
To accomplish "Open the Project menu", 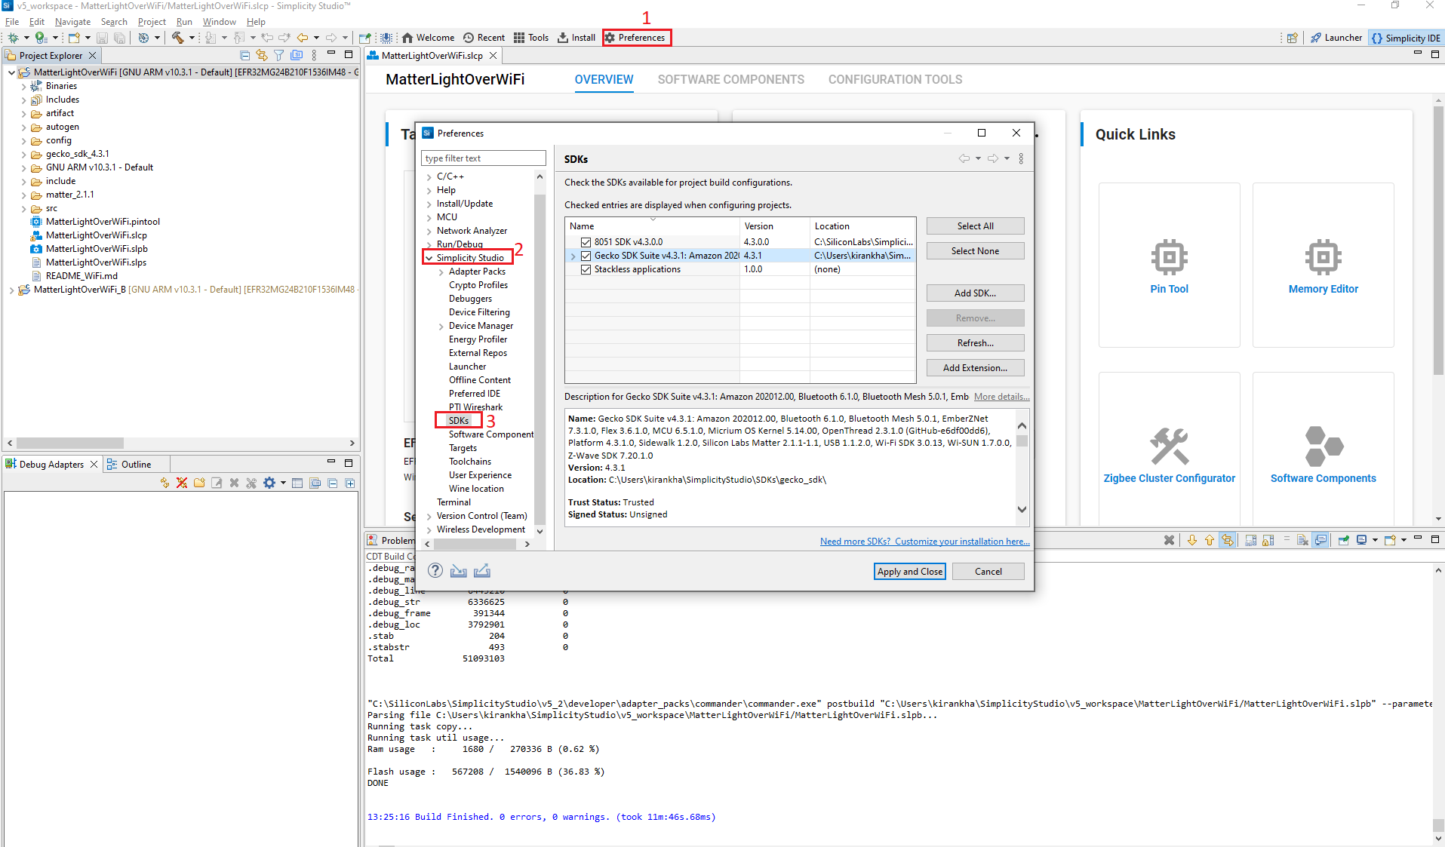I will pyautogui.click(x=152, y=22).
